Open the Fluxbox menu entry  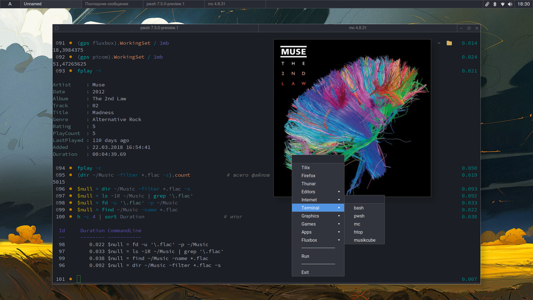click(x=318, y=240)
